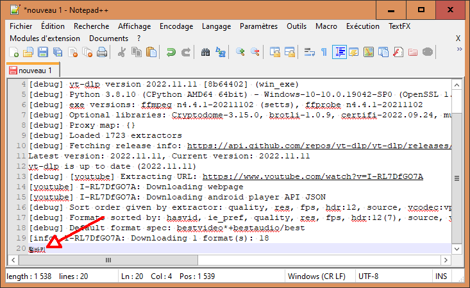This screenshot has width=470, height=288.
Task: Open the Document Map panel icon
Action: (369, 52)
